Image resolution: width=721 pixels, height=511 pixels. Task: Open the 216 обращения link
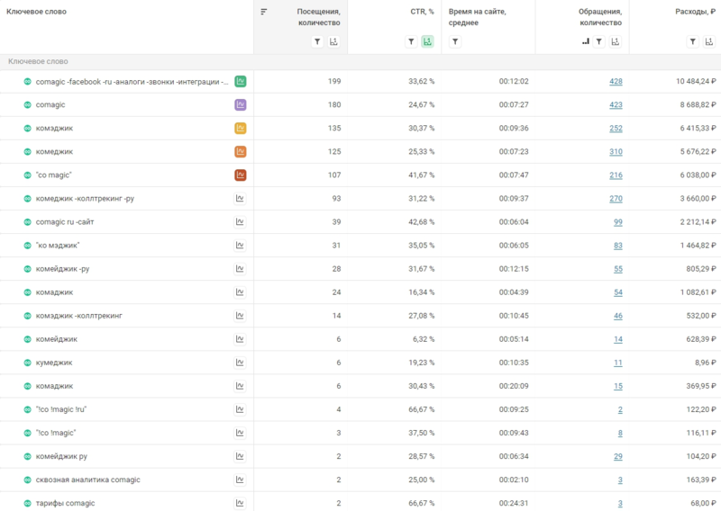[616, 175]
